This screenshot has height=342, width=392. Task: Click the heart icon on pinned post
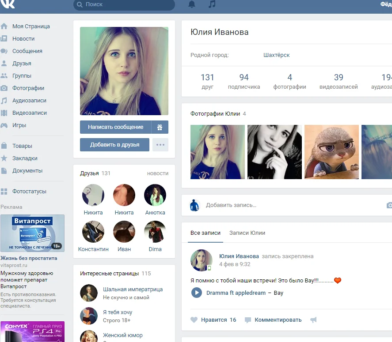click(x=194, y=320)
